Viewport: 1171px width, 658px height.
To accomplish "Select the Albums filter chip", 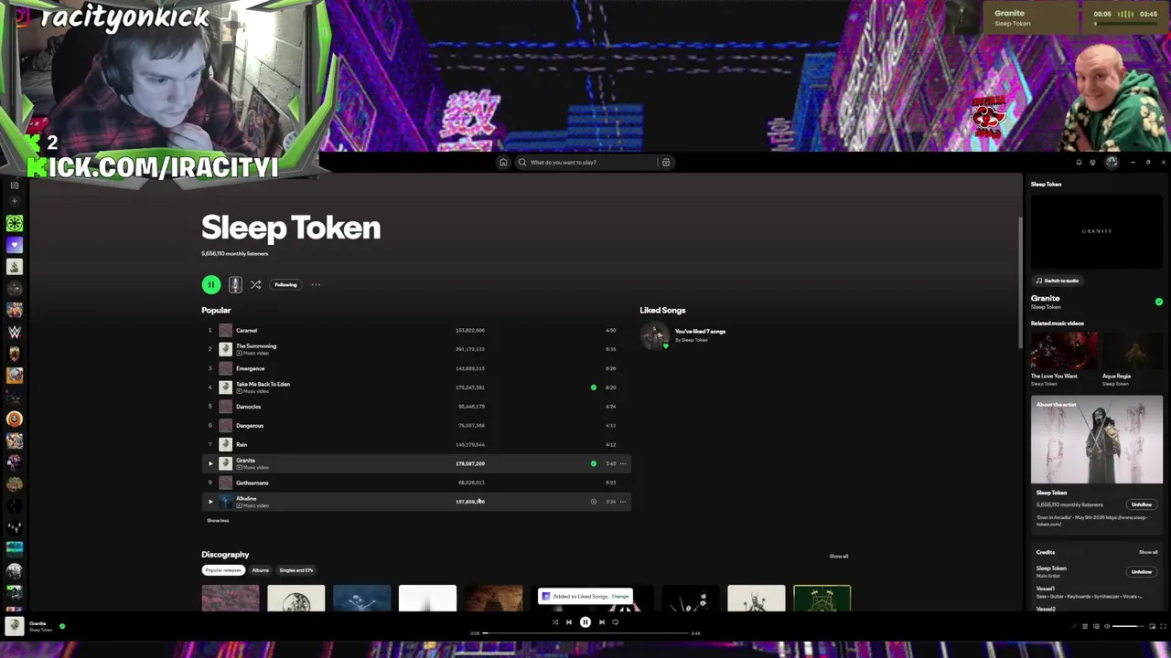I will tap(261, 570).
